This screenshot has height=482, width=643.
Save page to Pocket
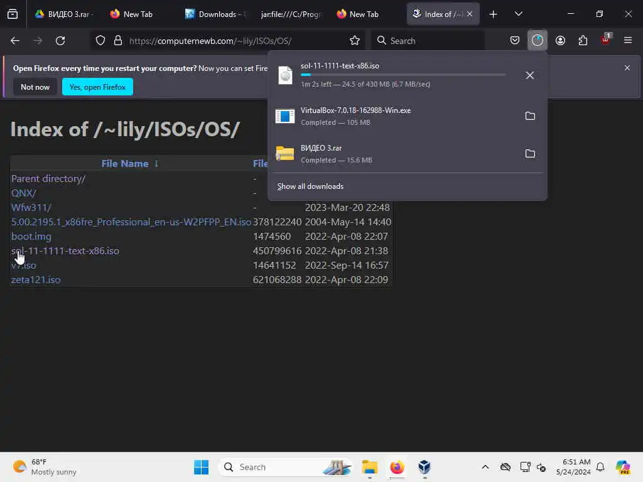point(515,41)
